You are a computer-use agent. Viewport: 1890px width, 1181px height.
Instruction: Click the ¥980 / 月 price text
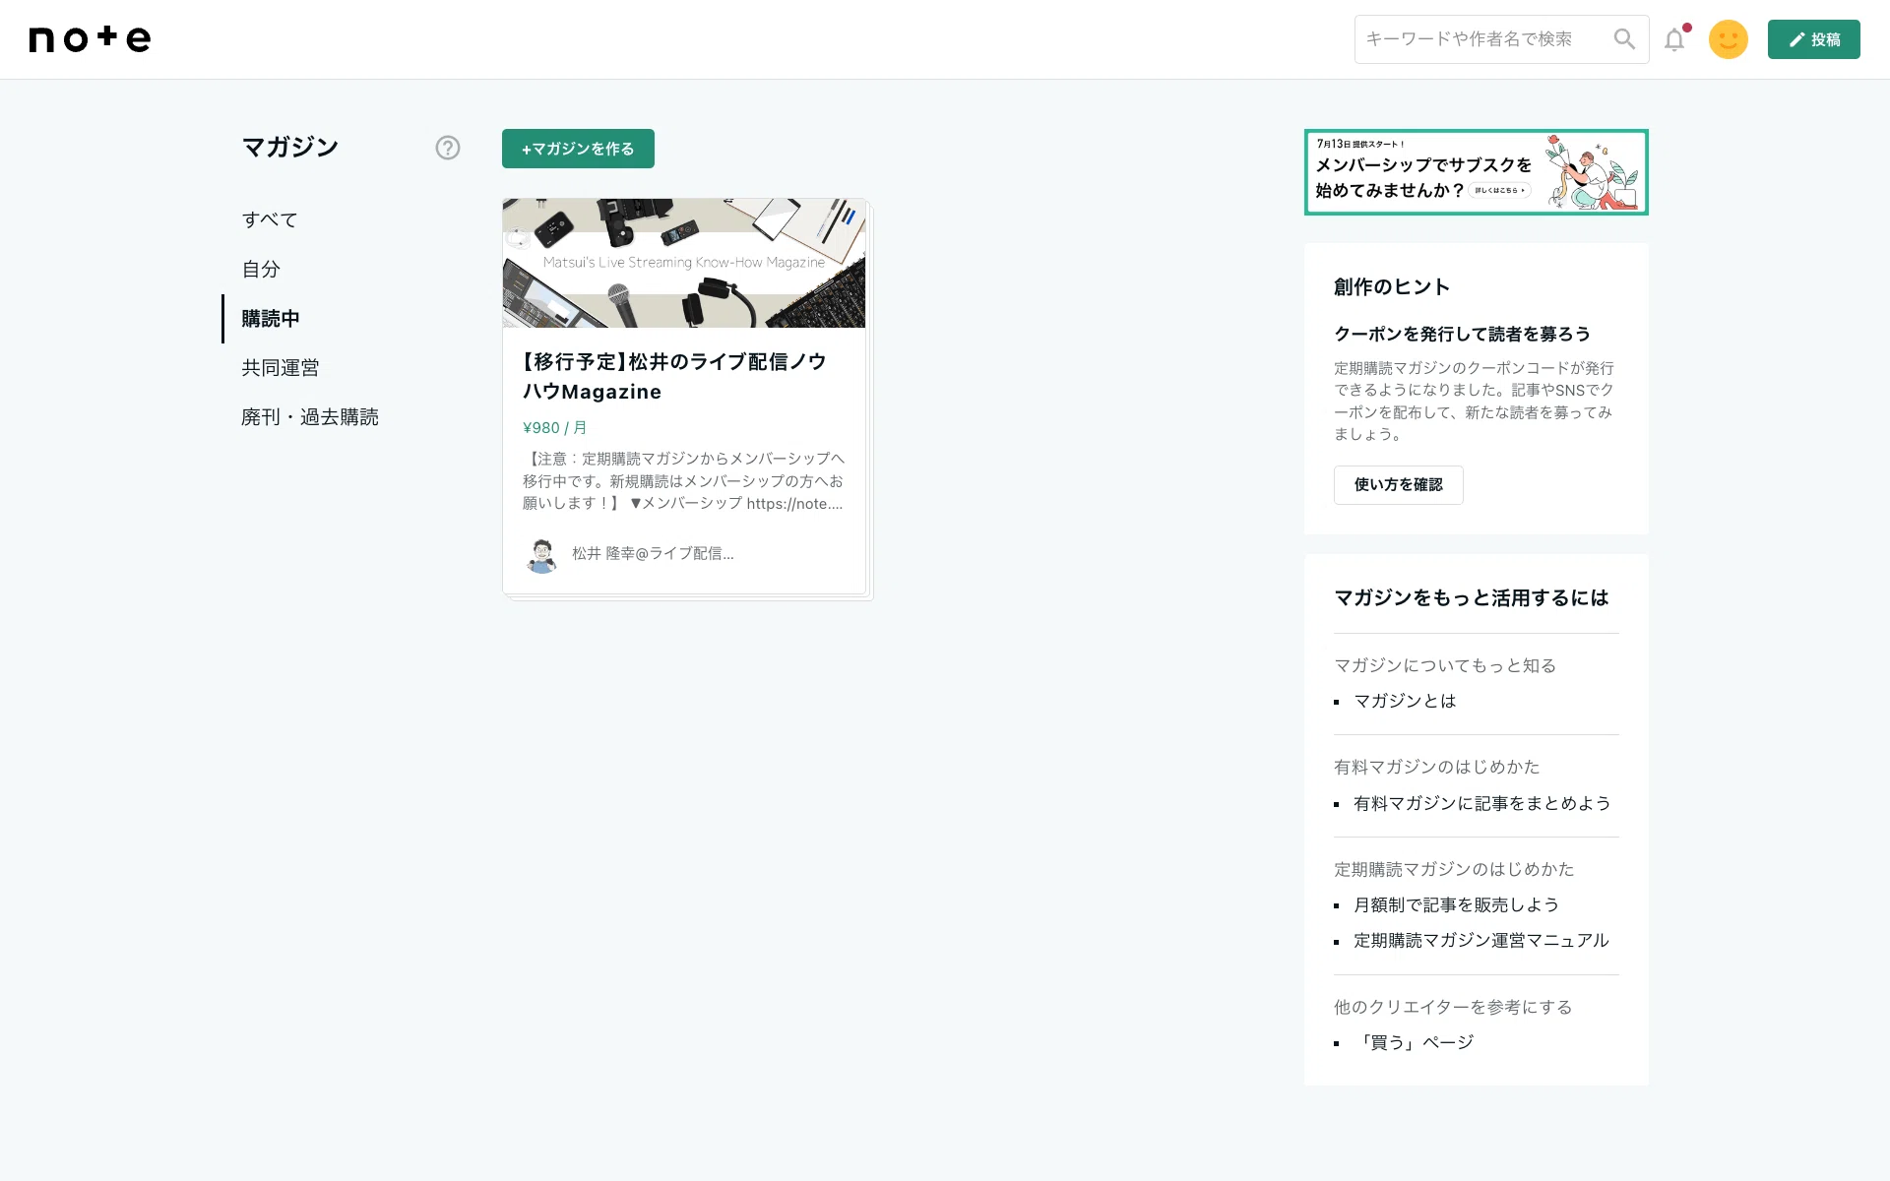tap(554, 428)
